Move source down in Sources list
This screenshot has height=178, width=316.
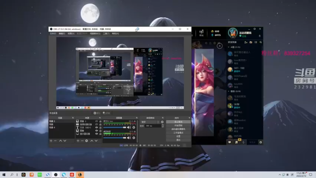coord(96,141)
